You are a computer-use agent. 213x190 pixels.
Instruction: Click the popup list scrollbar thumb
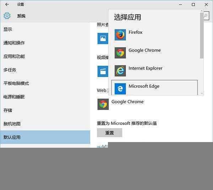point(202,36)
